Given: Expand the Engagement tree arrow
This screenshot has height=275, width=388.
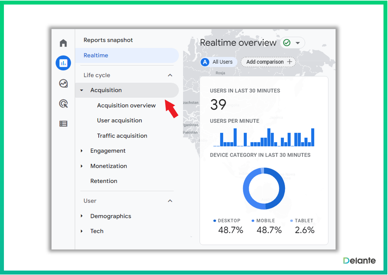Looking at the screenshot, I should pos(82,151).
